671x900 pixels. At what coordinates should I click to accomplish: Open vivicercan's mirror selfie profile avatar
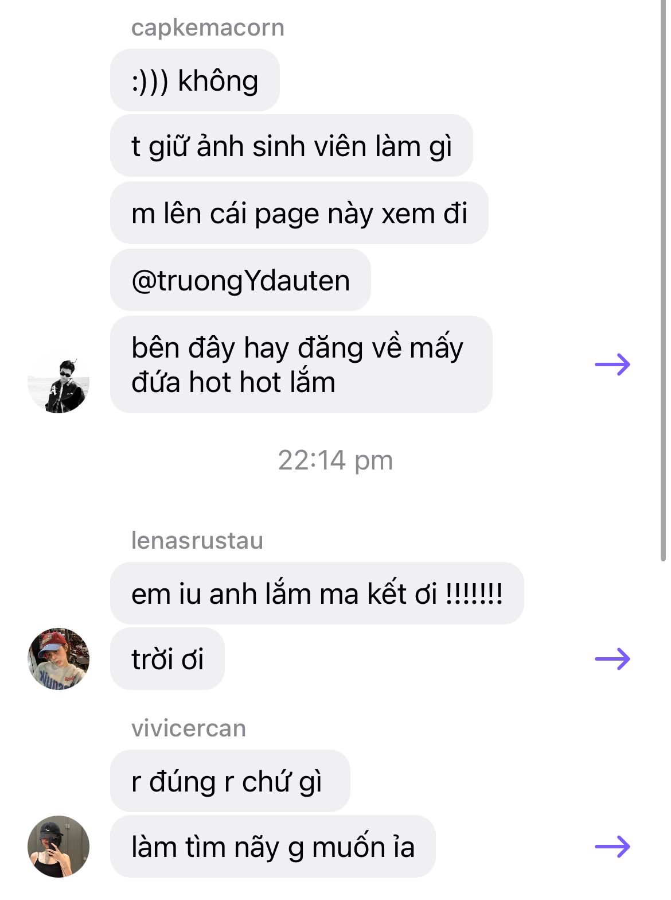click(58, 847)
